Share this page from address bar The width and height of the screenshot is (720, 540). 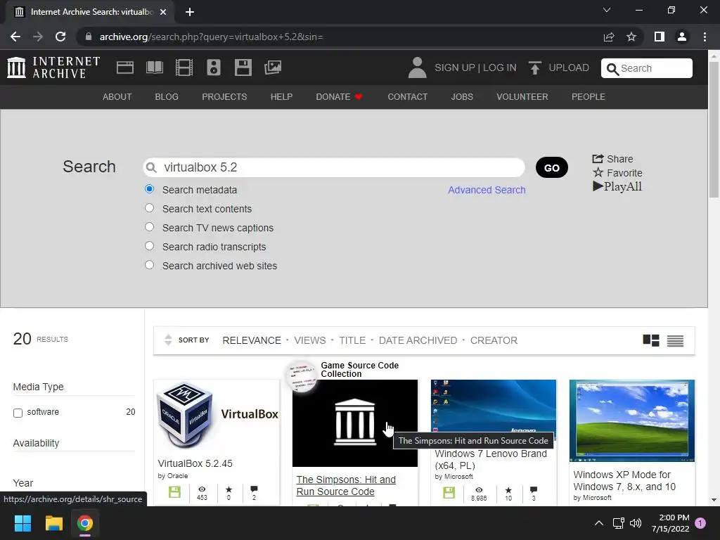609,37
